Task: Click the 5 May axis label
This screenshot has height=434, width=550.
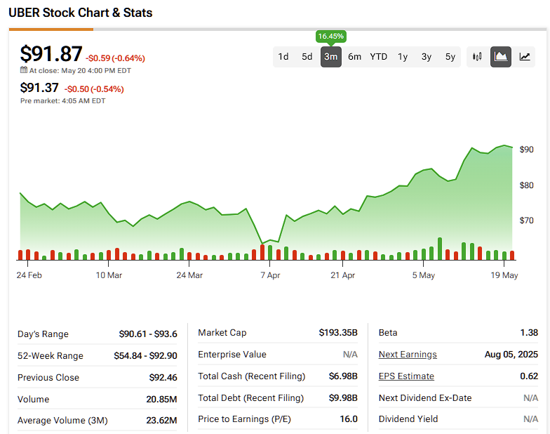Action: coord(424,275)
